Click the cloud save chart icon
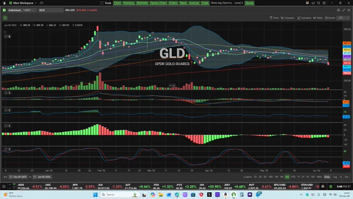This screenshot has height=199, width=353. pos(341,18)
